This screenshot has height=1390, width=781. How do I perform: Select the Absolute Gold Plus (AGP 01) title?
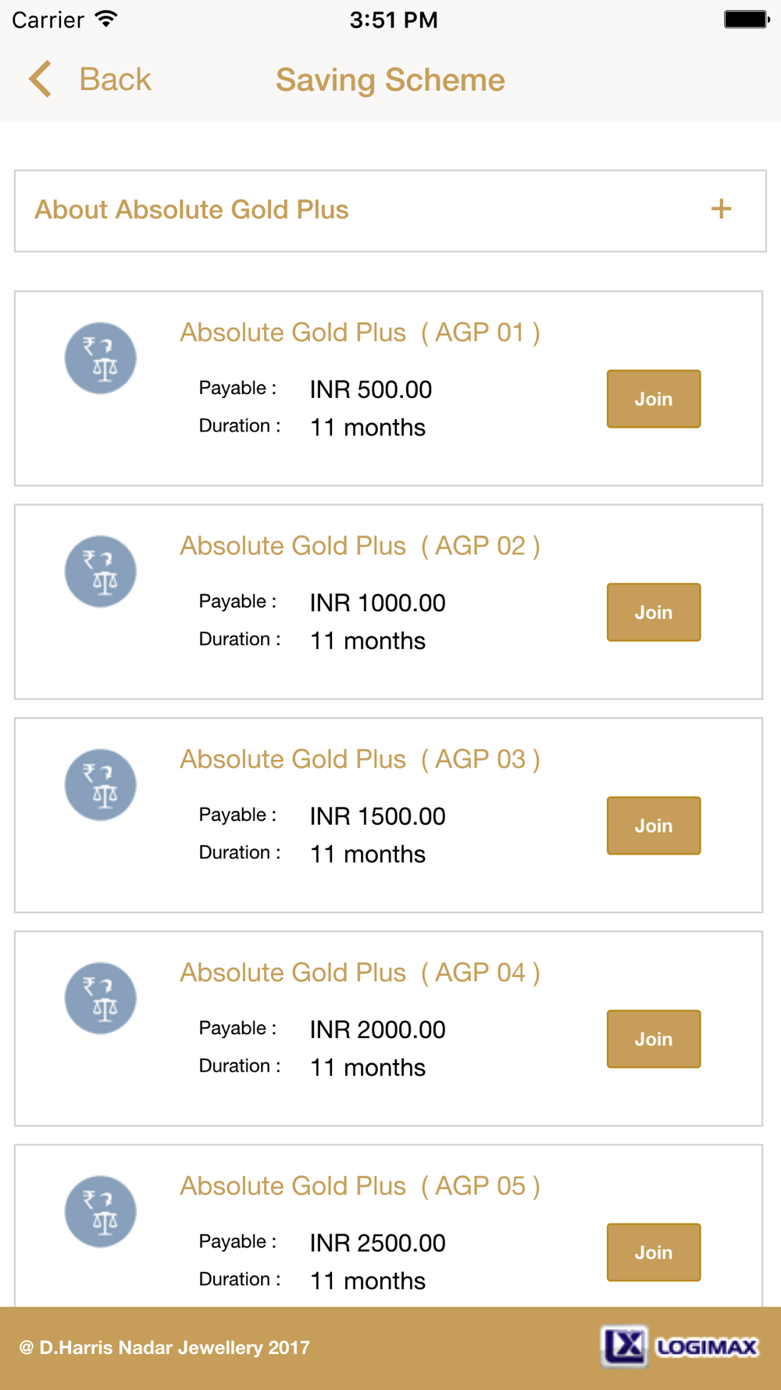point(359,332)
